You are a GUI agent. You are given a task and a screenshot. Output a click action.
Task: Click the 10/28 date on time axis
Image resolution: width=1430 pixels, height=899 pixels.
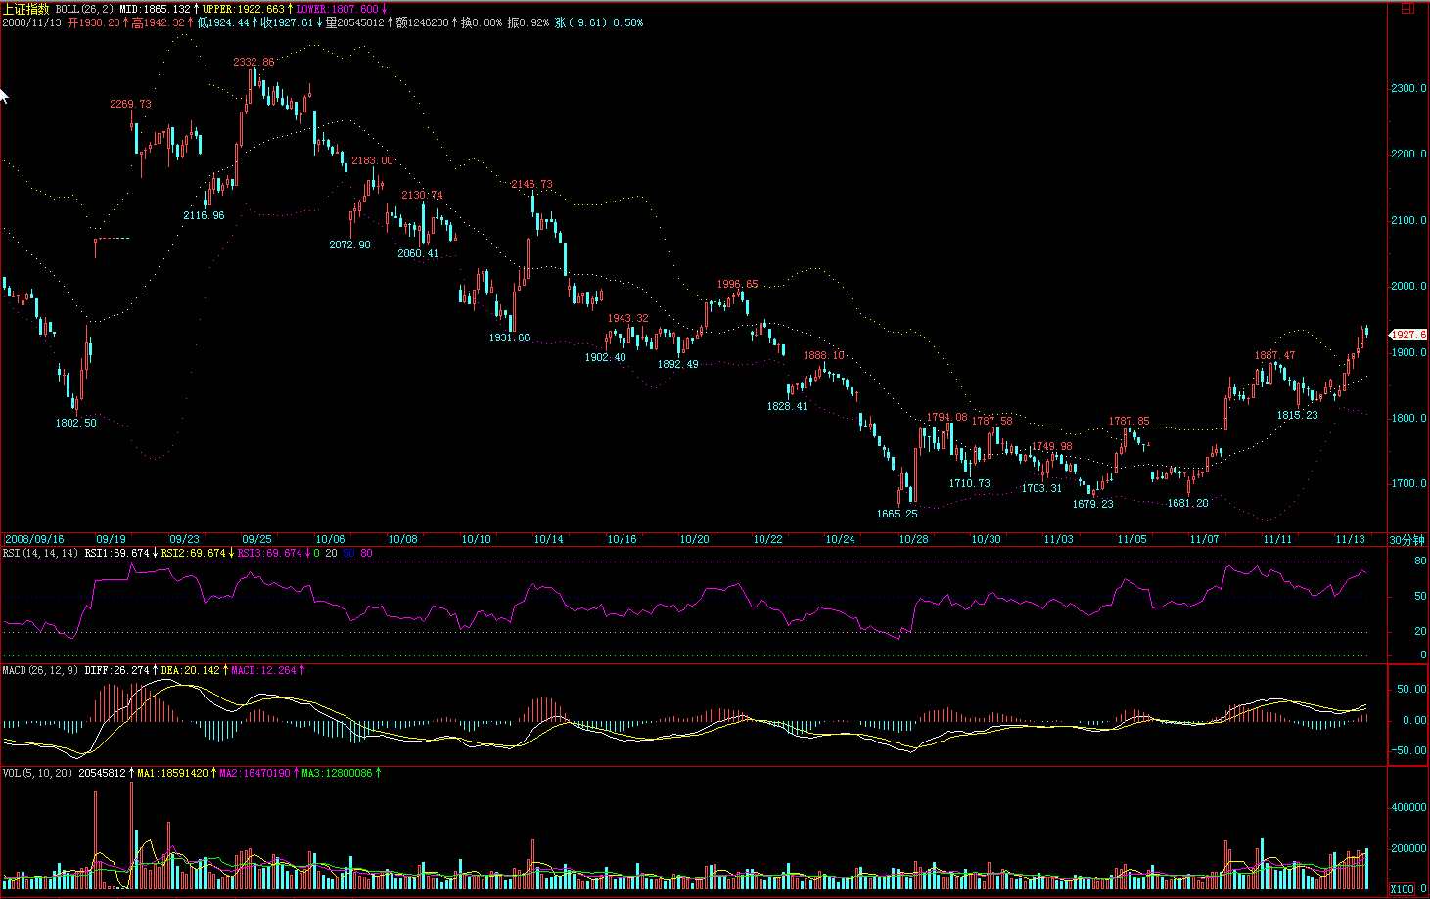913,539
